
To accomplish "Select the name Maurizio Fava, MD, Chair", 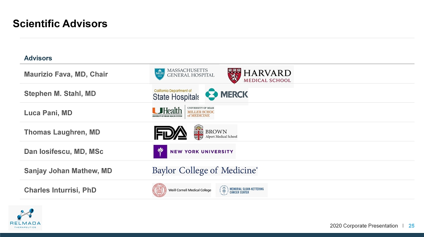I will [x=66, y=74].
